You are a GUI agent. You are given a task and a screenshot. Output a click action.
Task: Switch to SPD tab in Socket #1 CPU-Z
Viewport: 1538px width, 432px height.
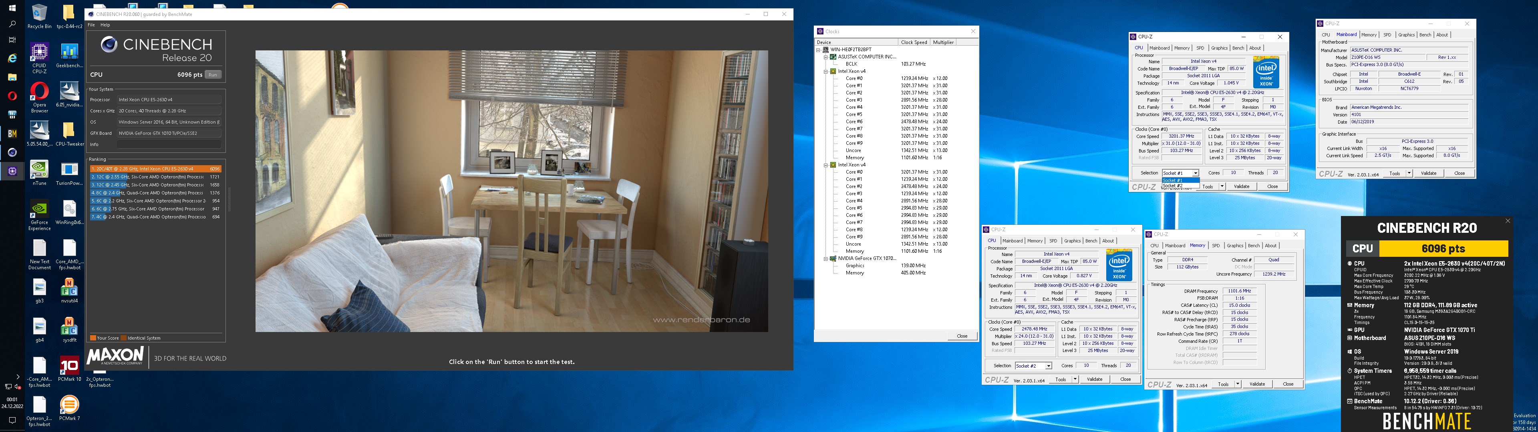[x=1200, y=48]
